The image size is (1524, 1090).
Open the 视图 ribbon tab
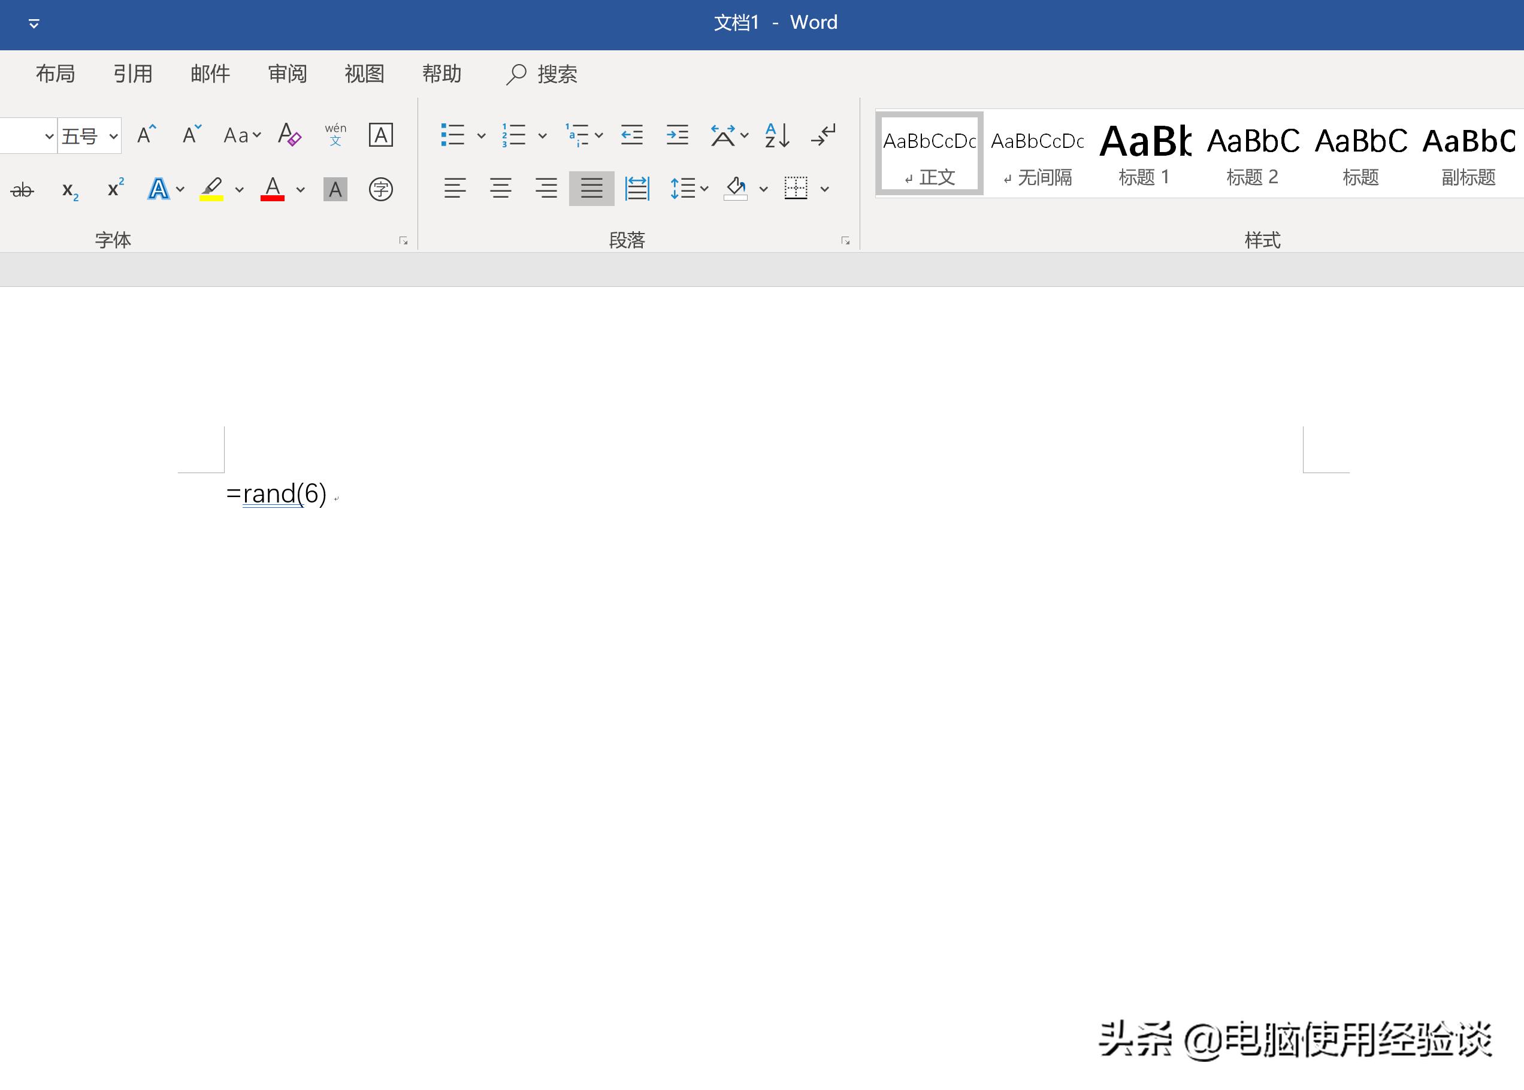363,74
